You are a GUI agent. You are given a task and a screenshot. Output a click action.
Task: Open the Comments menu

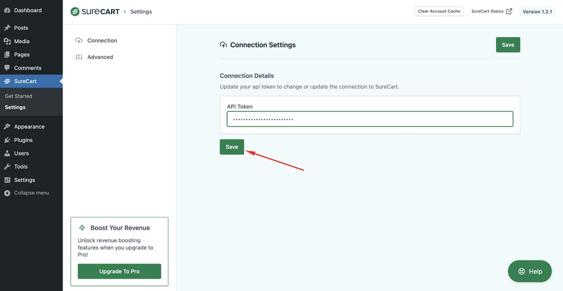[31, 68]
